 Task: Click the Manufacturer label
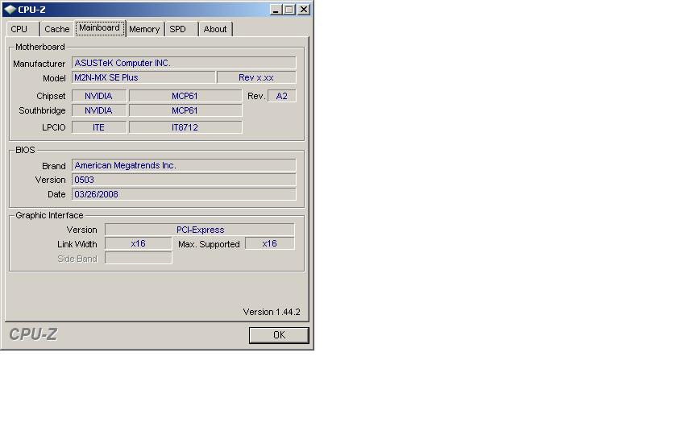(39, 64)
